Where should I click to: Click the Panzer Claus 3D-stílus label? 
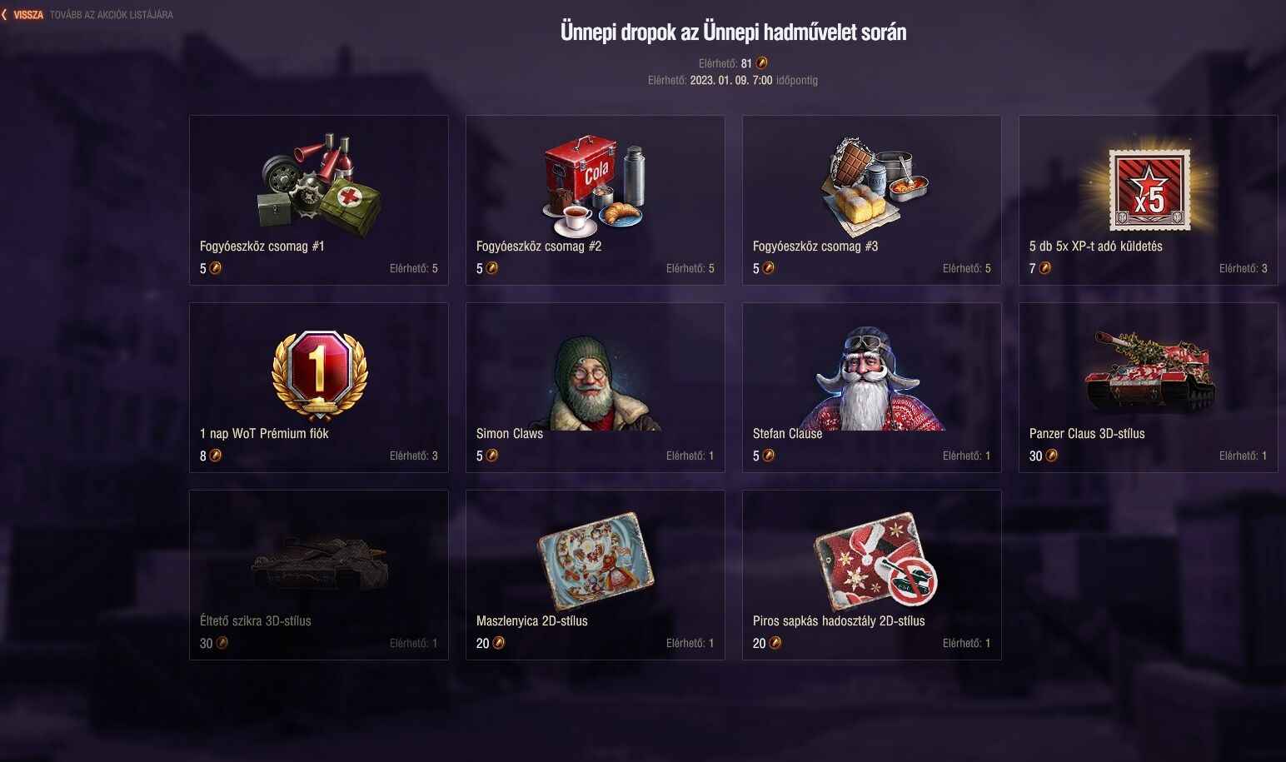(x=1087, y=434)
